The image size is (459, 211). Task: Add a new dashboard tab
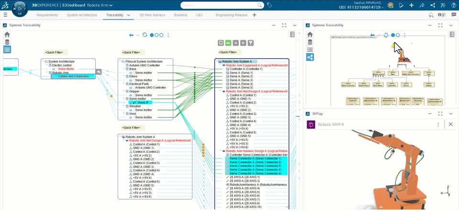click(x=254, y=15)
